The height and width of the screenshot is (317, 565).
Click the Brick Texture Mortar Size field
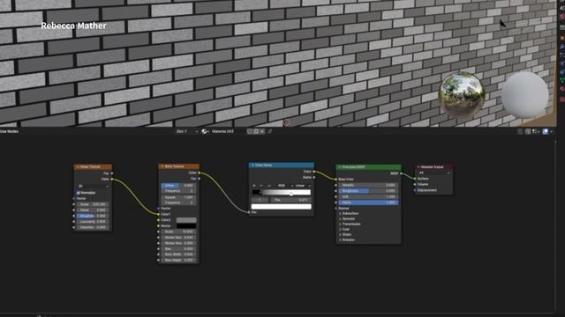pyautogui.click(x=178, y=238)
